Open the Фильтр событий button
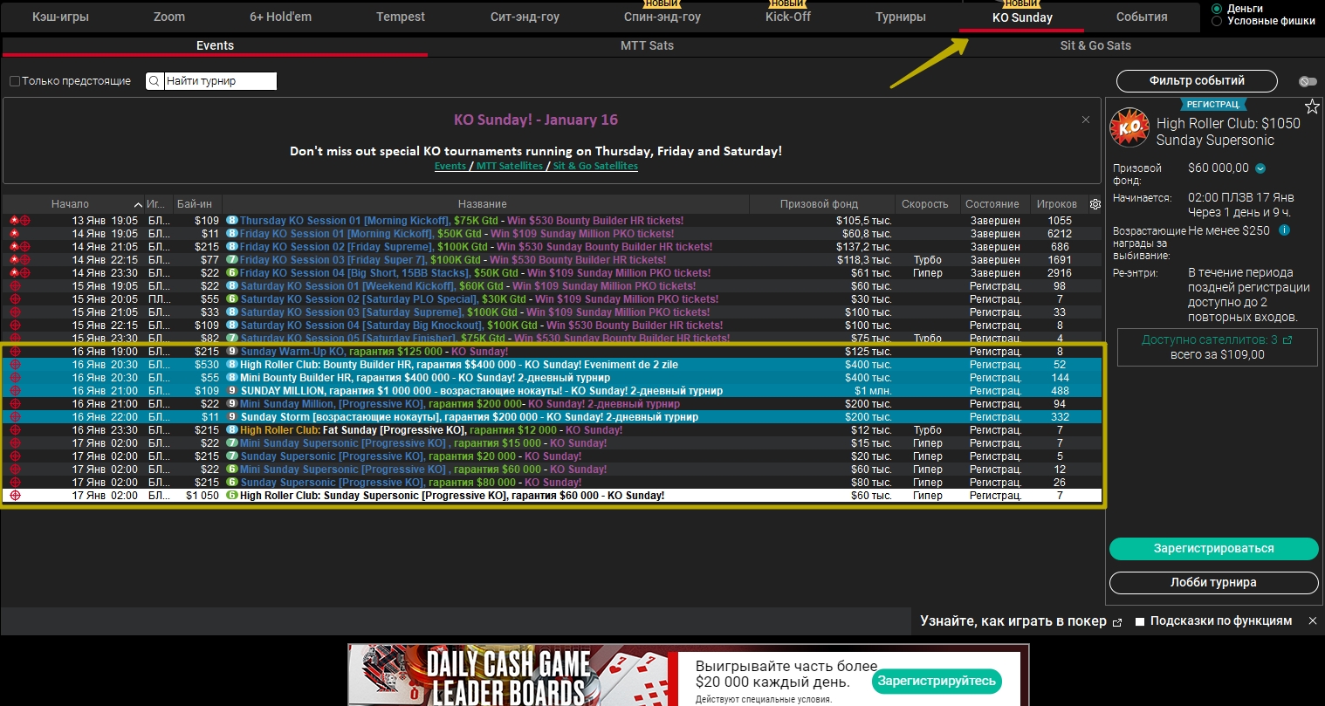 (1197, 81)
